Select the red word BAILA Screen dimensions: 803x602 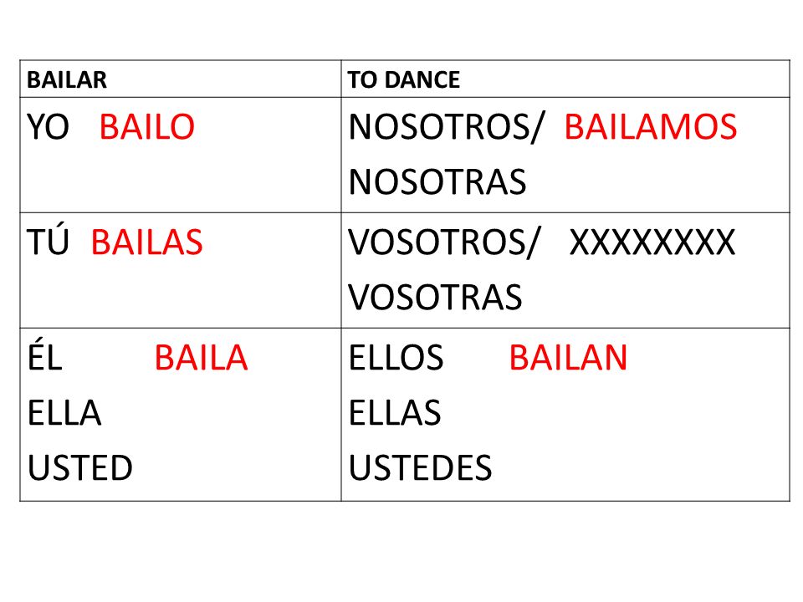click(202, 357)
